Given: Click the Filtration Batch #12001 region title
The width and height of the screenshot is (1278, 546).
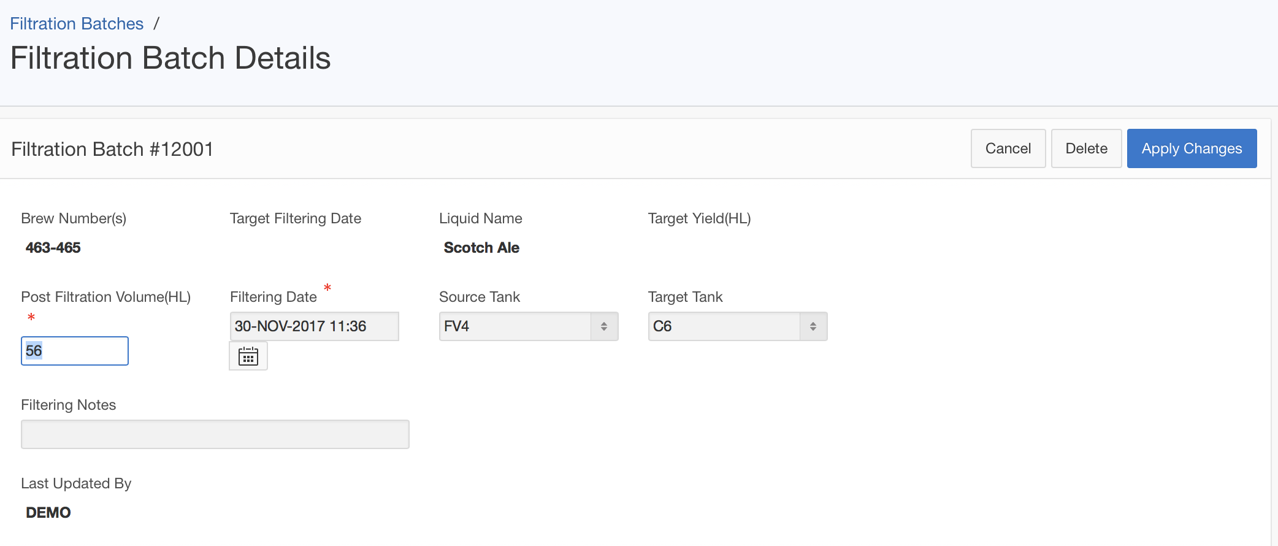Looking at the screenshot, I should pos(112,149).
